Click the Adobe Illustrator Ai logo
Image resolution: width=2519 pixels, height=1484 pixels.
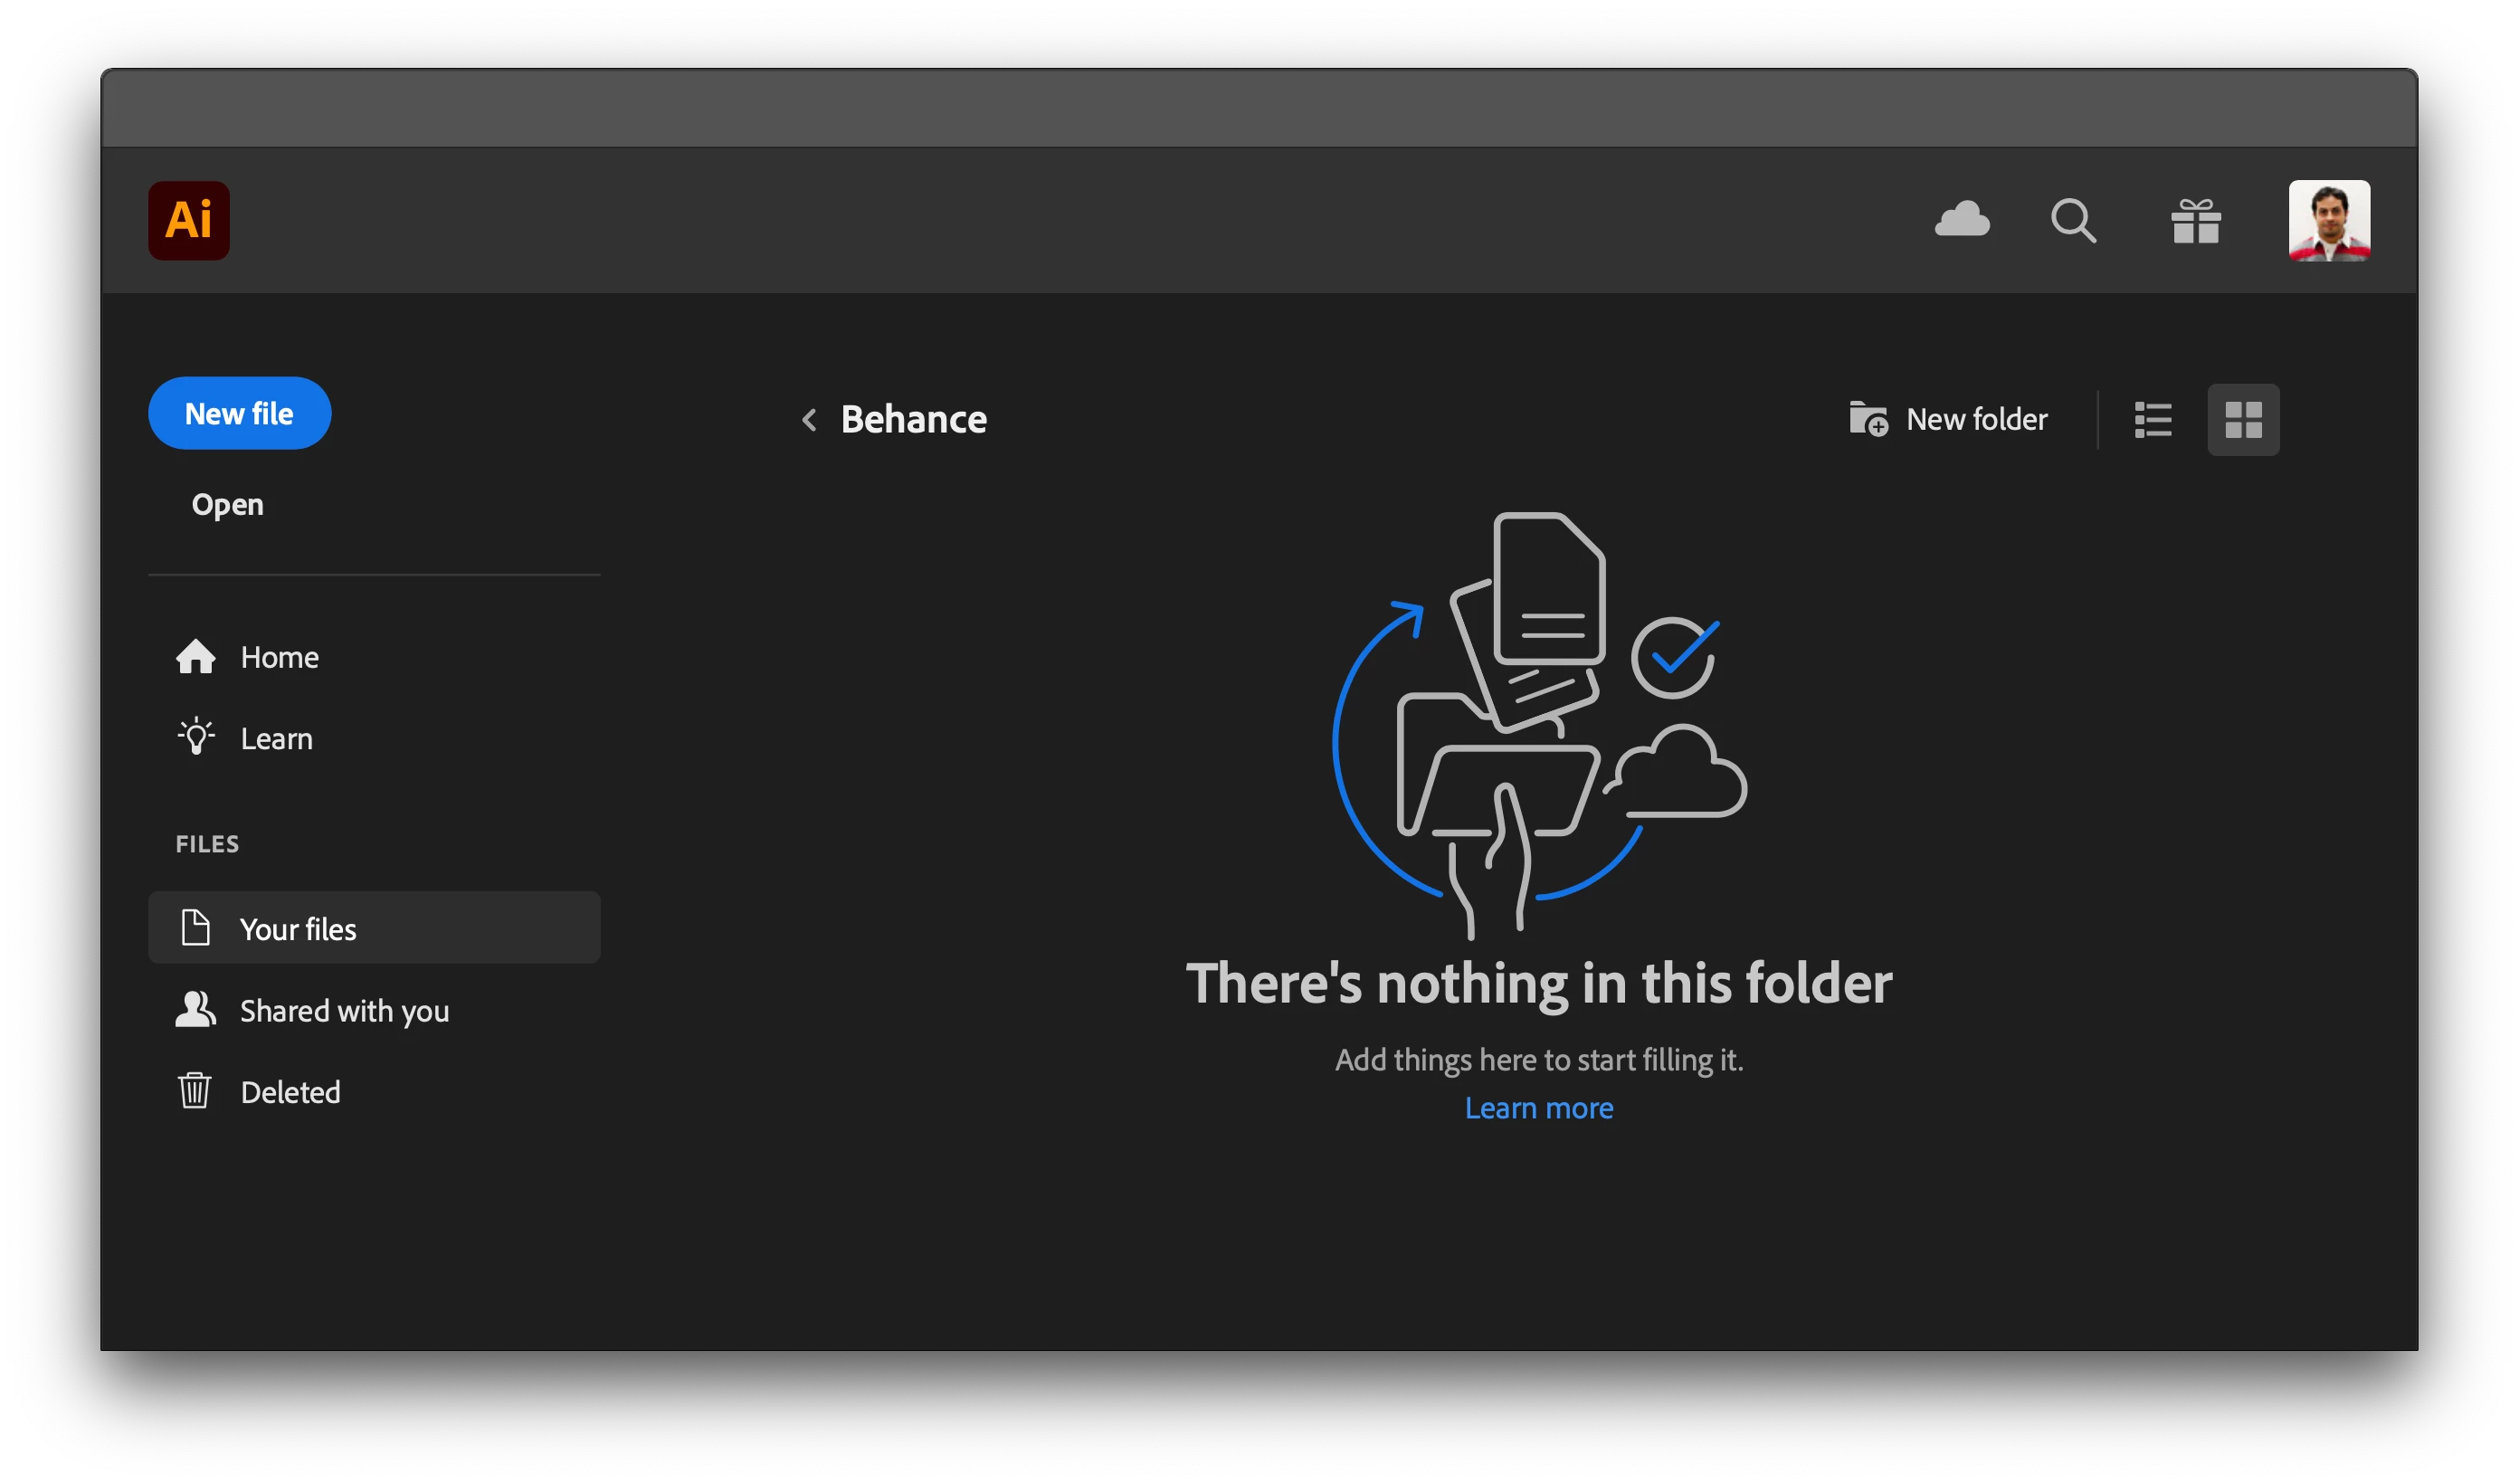[x=189, y=221]
